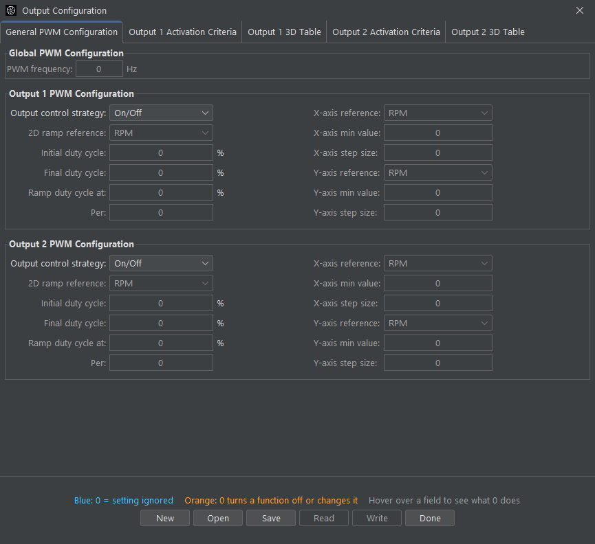Open Output 2 Y-axis reference dropdown
595x544 pixels.
[438, 323]
